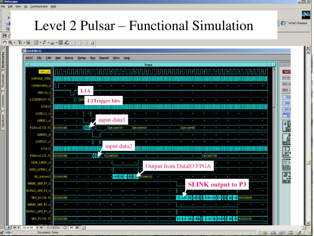This screenshot has height=236, width=314.
Task: Go to the first page
Action: point(15,227)
